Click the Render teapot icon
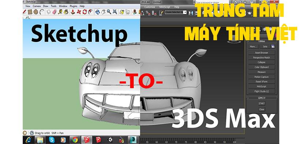The width and height of the screenshot is (302, 144). 250,13
